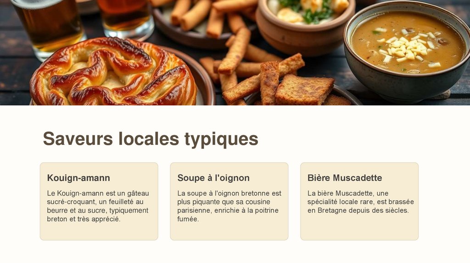Click the bière Muscadette description text

(361, 202)
